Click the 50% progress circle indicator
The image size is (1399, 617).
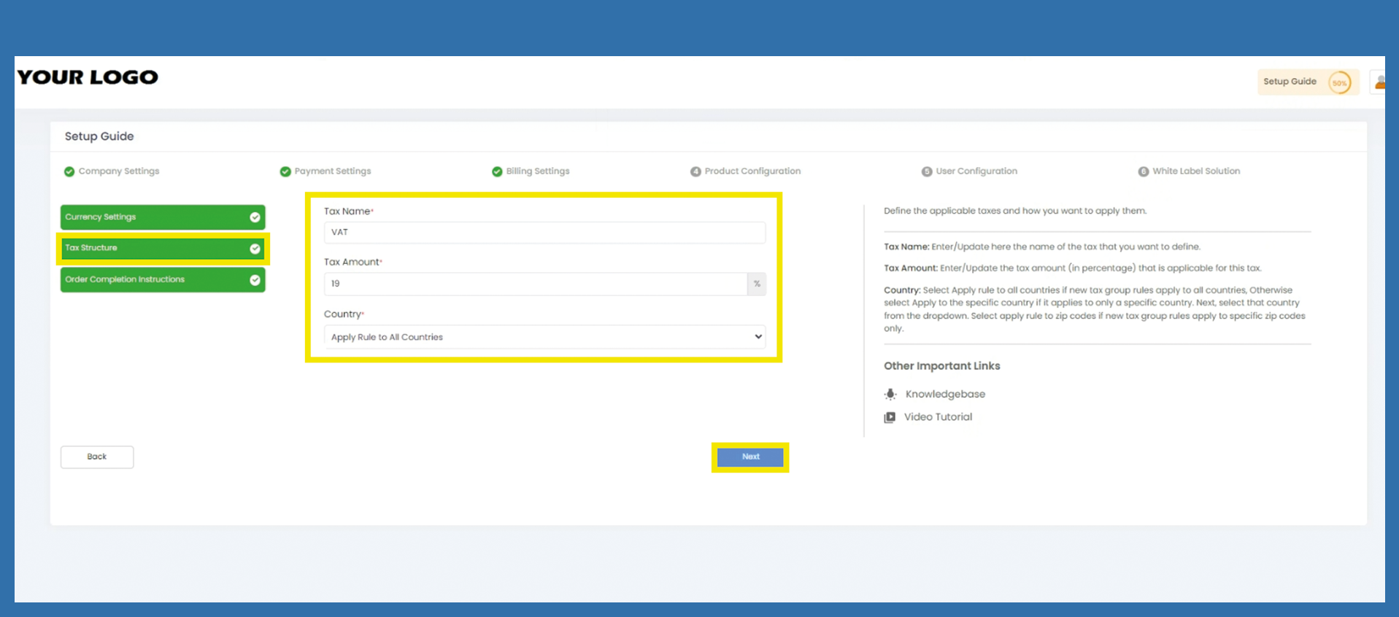(x=1339, y=82)
